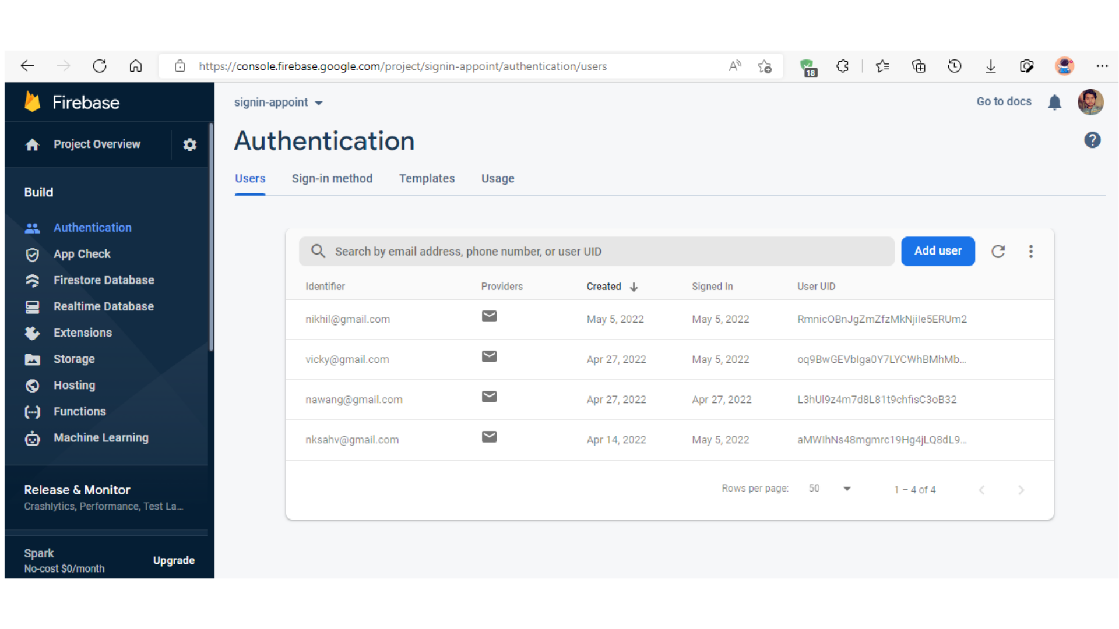Screen dimensions: 1119x629
Task: Open project settings gear icon
Action: 189,144
